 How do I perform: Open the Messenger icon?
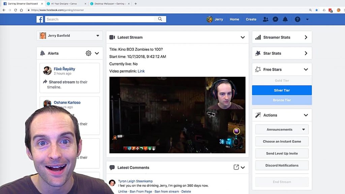point(275,19)
